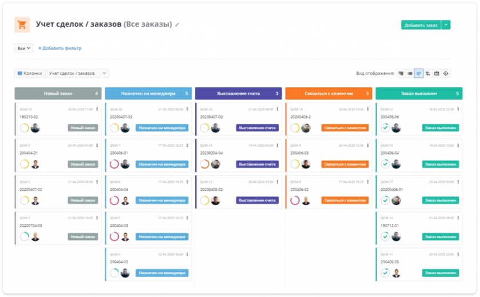Click the assignee avatar on card SJGM-26
The height and width of the screenshot is (297, 480).
pos(215,128)
